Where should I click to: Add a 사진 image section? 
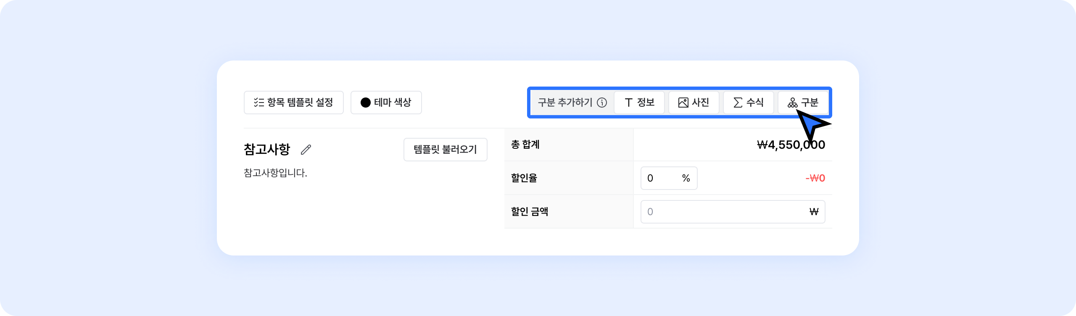[x=694, y=103]
